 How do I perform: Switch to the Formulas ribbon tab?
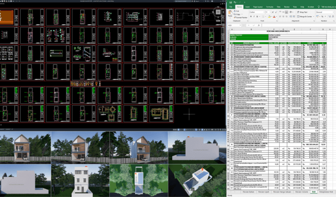270,7
